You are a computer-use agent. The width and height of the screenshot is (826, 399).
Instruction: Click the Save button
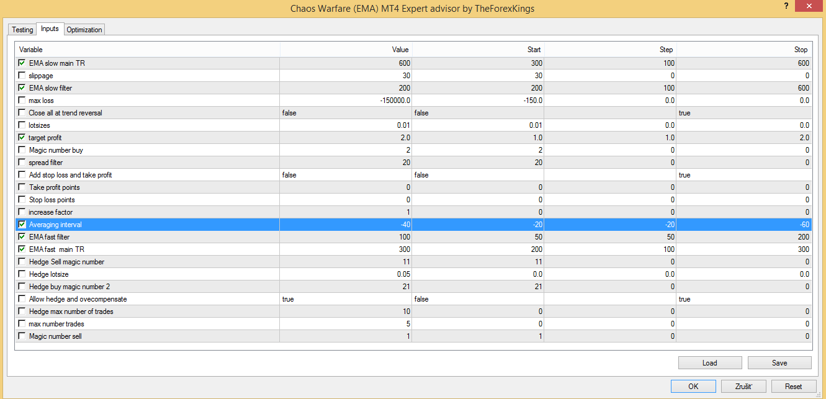(779, 363)
